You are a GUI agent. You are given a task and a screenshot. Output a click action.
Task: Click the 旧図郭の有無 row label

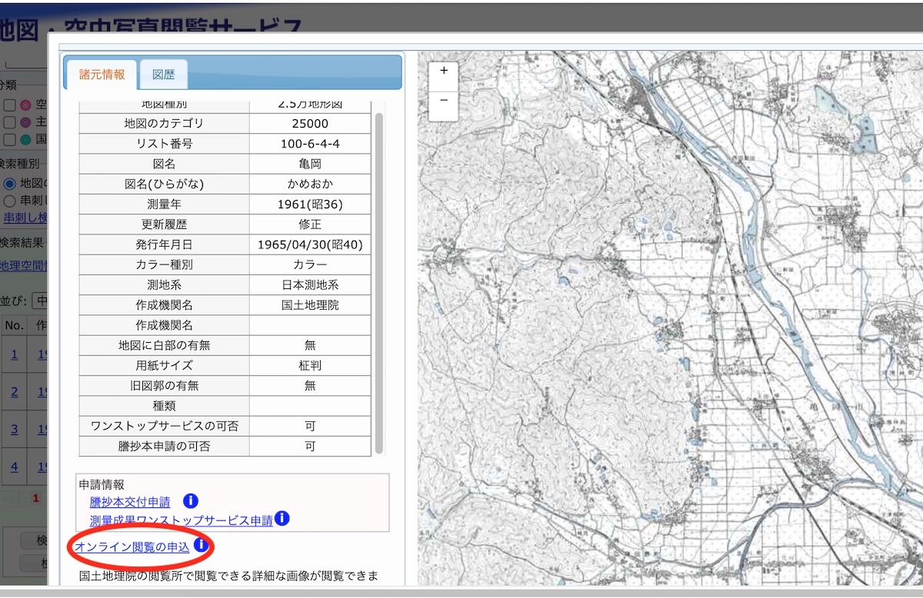164,386
